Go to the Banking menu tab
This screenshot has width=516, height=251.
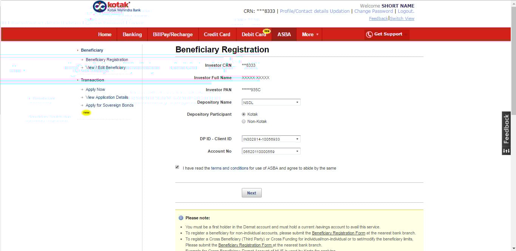[x=132, y=34]
